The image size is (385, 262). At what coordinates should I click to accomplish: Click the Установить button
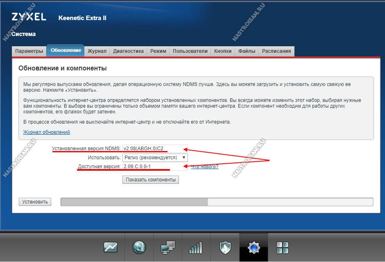(35, 202)
